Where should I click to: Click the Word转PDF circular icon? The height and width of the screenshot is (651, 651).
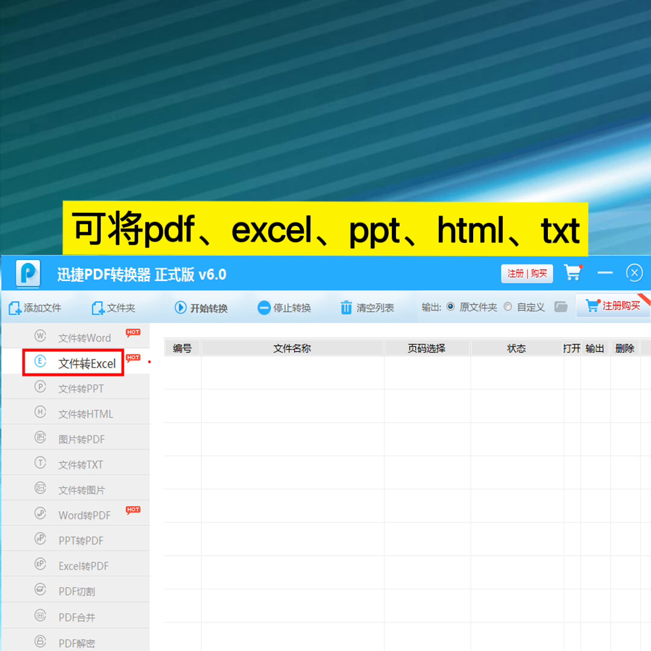(40, 513)
